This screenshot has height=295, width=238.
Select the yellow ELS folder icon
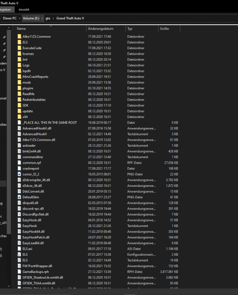point(19,42)
